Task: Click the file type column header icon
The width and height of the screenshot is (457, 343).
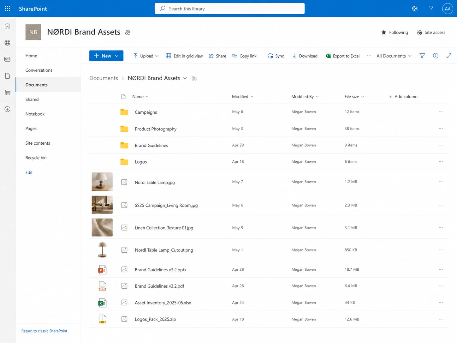Action: (123, 97)
